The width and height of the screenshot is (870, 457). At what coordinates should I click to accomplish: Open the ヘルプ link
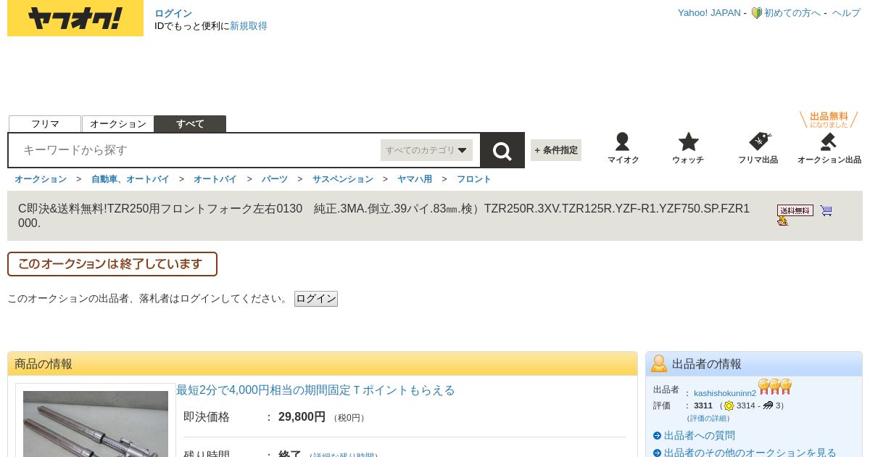pos(846,13)
